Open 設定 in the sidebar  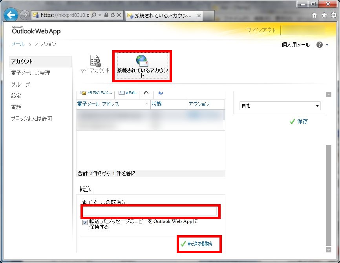pyautogui.click(x=16, y=96)
